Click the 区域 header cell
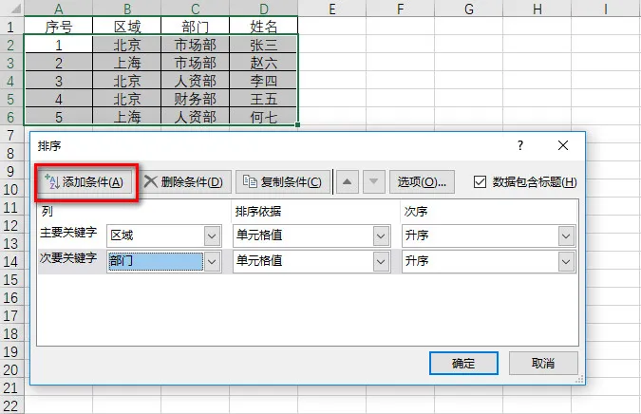 [x=127, y=27]
